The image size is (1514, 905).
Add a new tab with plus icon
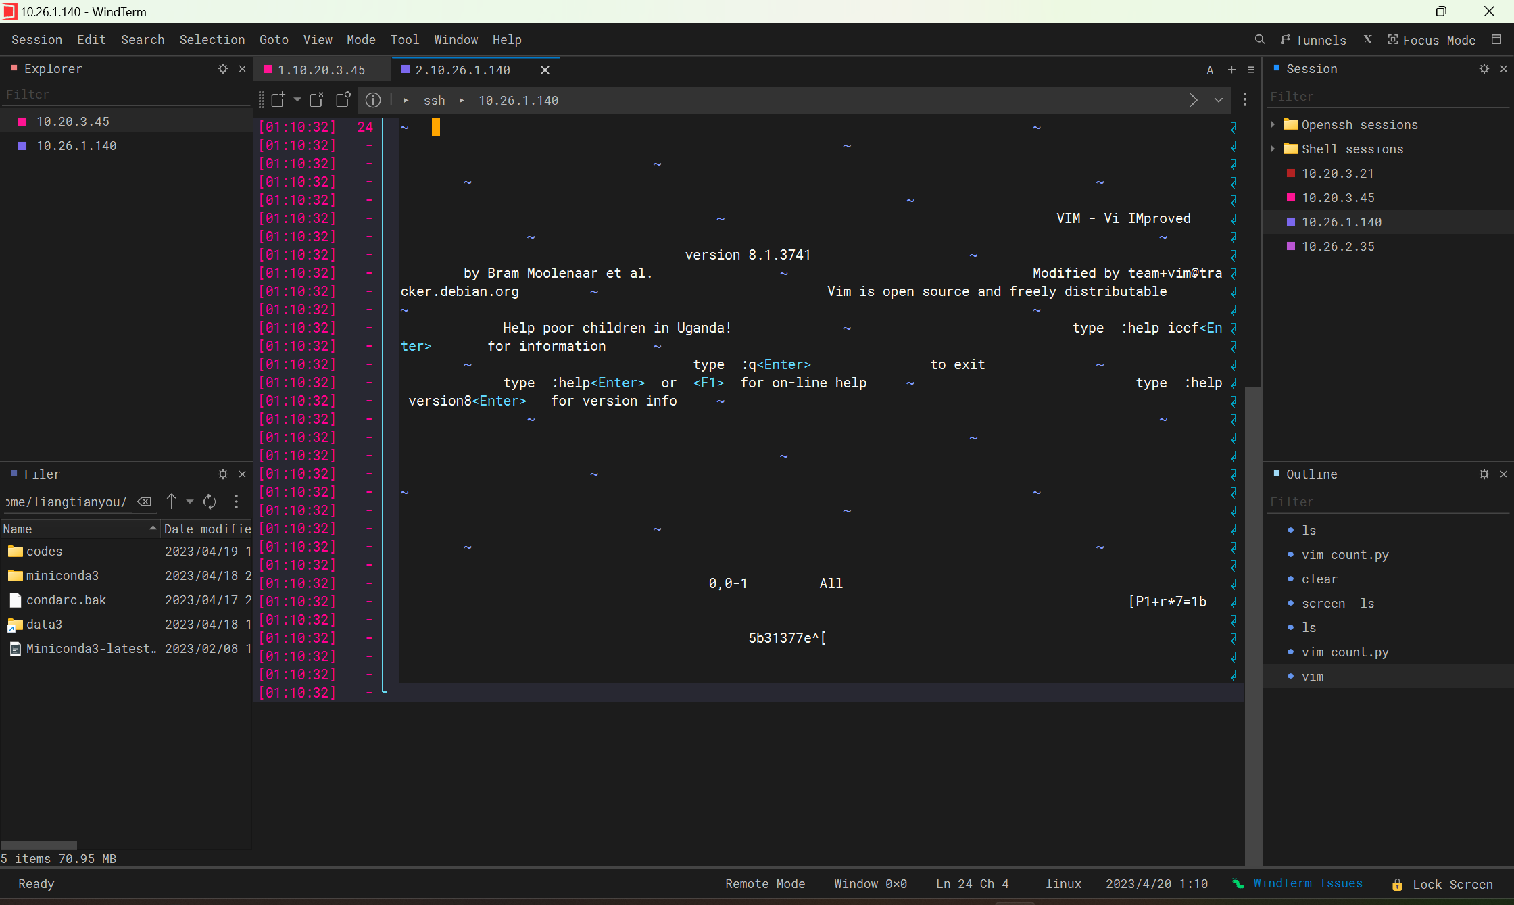1231,70
